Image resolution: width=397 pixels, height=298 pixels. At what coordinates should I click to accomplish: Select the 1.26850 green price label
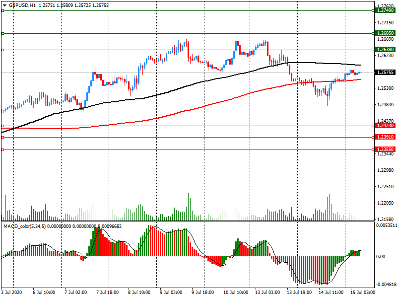pos(385,34)
